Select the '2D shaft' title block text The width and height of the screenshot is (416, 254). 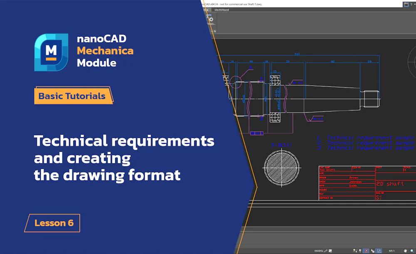pyautogui.click(x=390, y=183)
